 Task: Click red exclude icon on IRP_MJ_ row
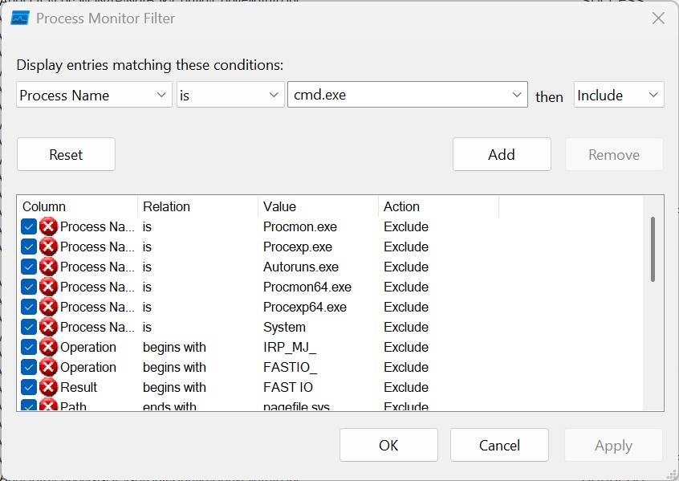[48, 347]
